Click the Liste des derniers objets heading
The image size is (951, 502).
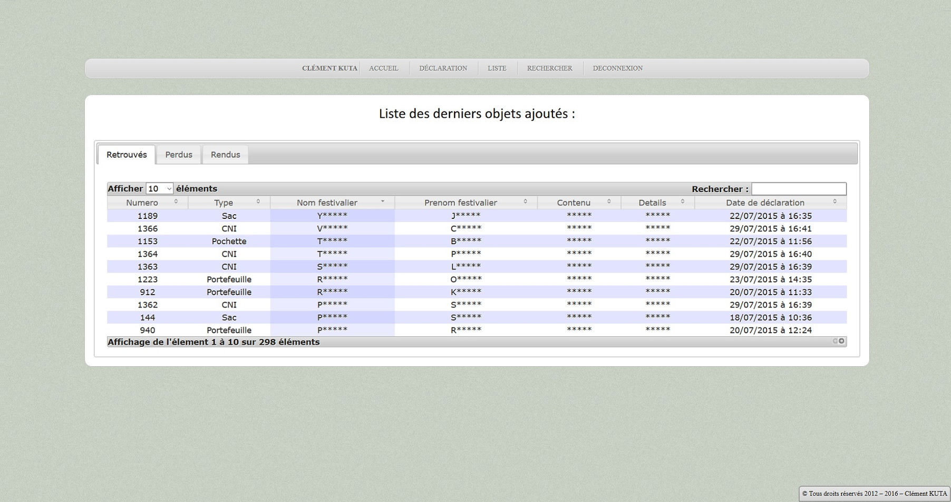point(477,114)
